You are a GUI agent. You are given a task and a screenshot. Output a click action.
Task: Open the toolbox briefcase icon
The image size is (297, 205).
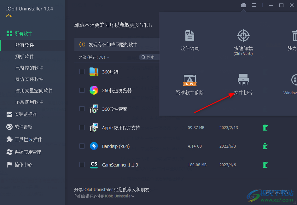243,5
